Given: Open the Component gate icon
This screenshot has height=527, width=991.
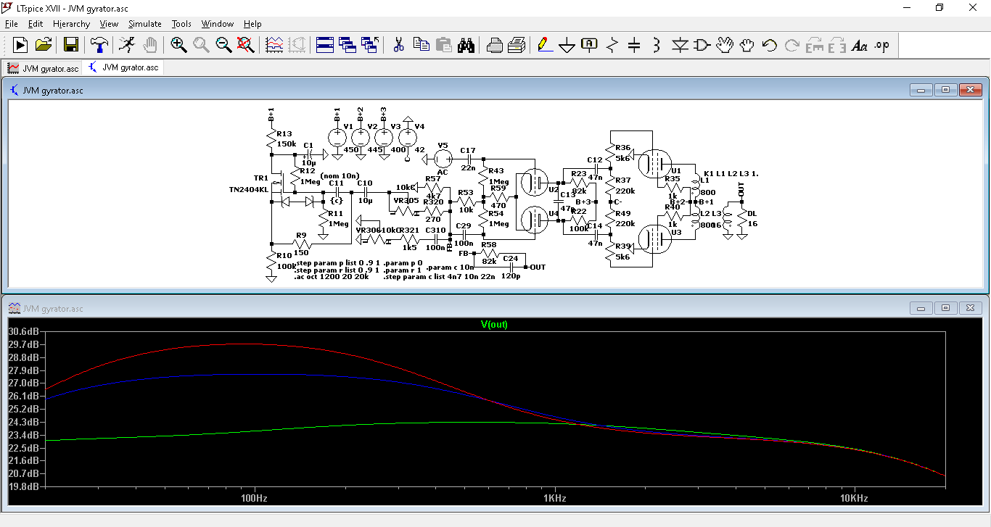Looking at the screenshot, I should 702,45.
